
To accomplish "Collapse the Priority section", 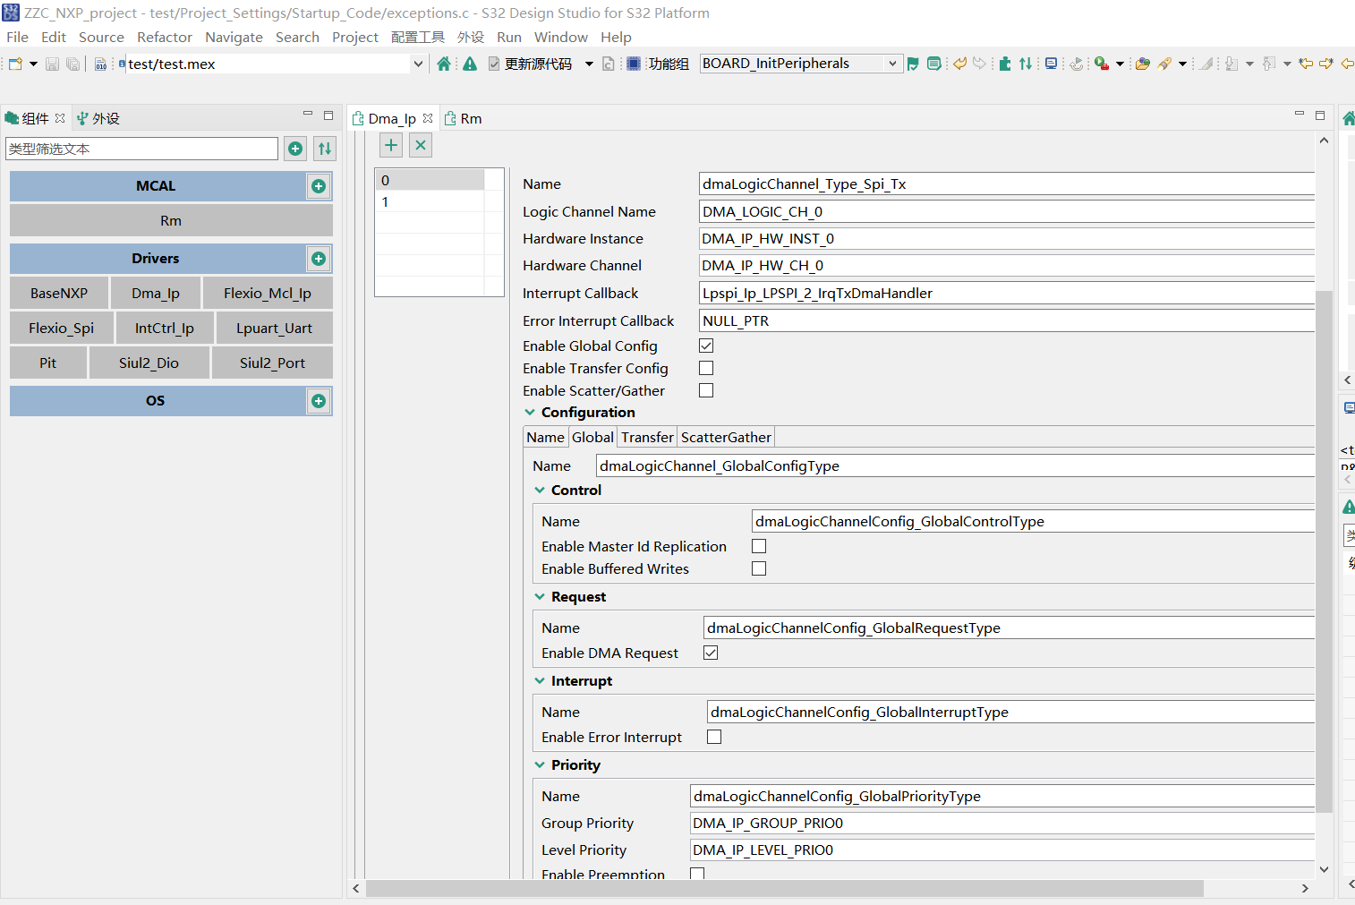I will click(539, 764).
